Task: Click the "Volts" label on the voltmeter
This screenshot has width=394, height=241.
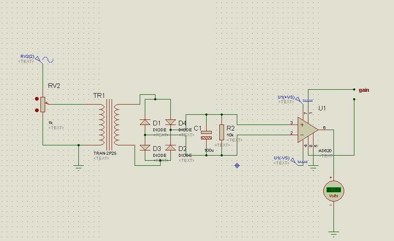Action: (334, 196)
